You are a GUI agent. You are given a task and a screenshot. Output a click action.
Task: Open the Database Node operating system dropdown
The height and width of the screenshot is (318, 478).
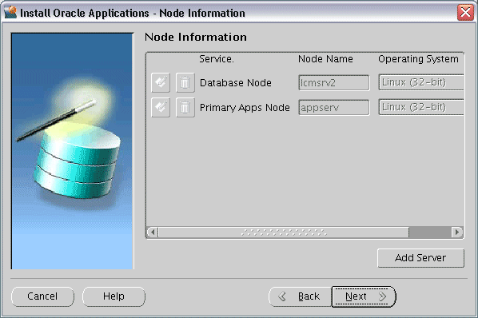[421, 82]
